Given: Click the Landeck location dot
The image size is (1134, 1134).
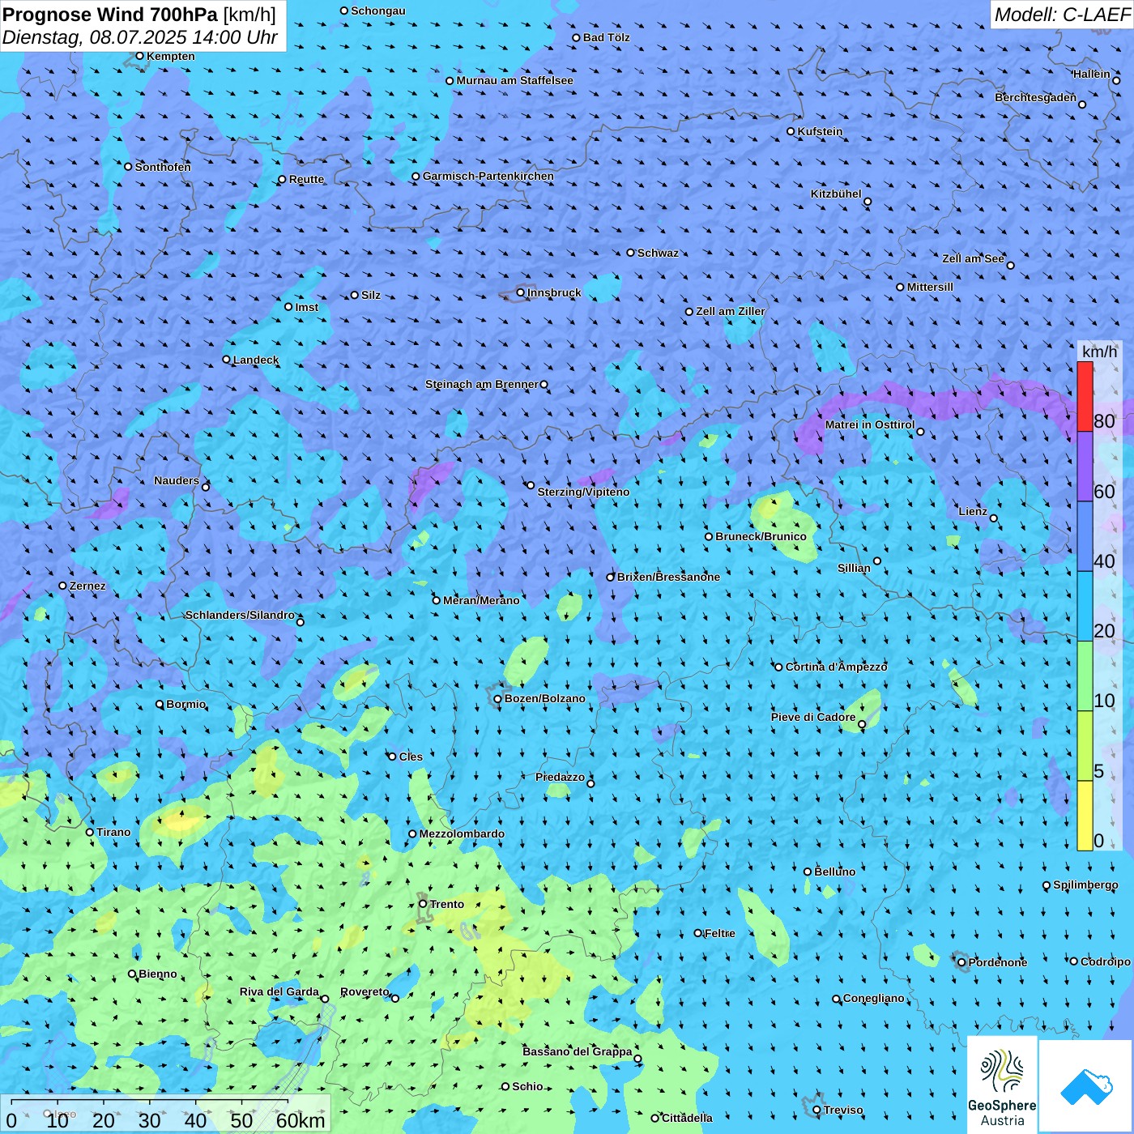Looking at the screenshot, I should [x=226, y=360].
